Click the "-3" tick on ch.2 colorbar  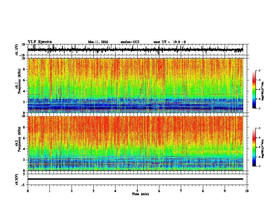[x=259, y=128]
